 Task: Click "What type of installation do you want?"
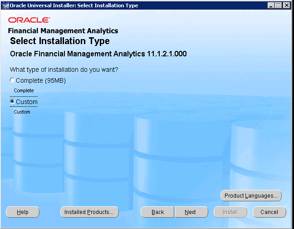point(64,70)
